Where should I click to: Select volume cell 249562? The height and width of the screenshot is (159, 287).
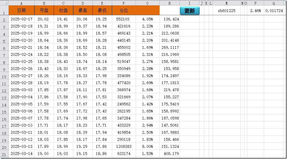pos(124,104)
